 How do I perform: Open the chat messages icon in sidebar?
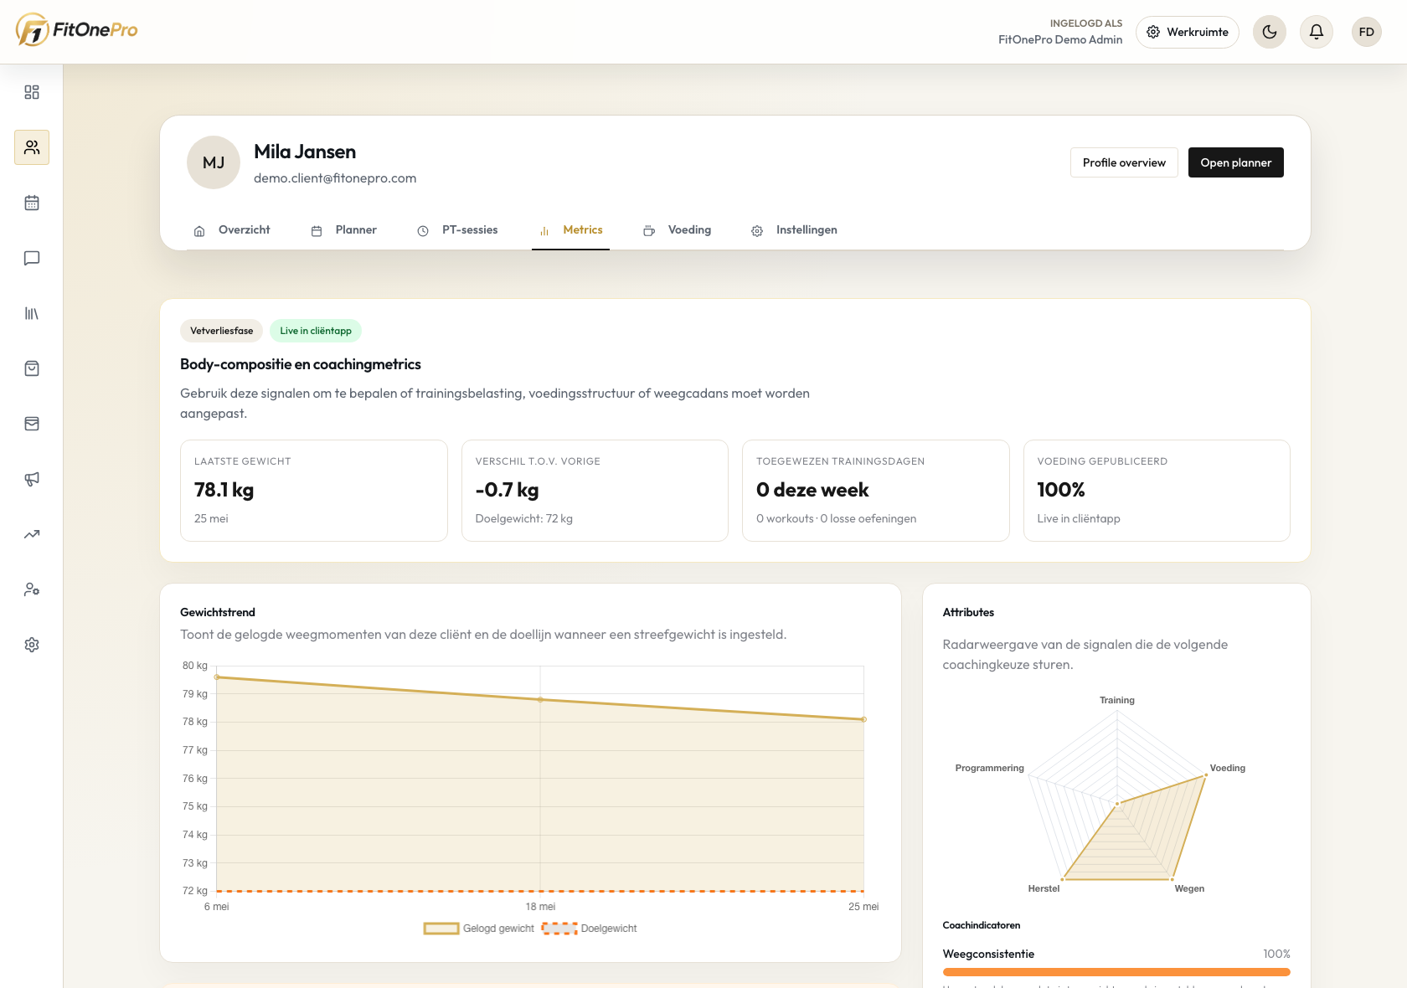(x=32, y=258)
